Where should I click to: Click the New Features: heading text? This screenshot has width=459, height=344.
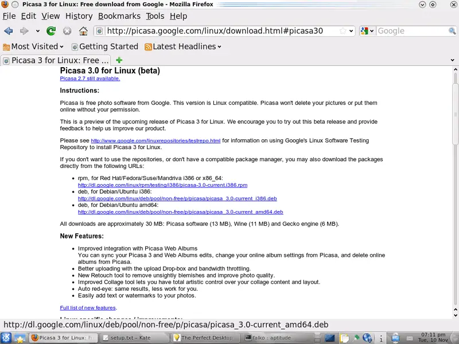pos(81,236)
